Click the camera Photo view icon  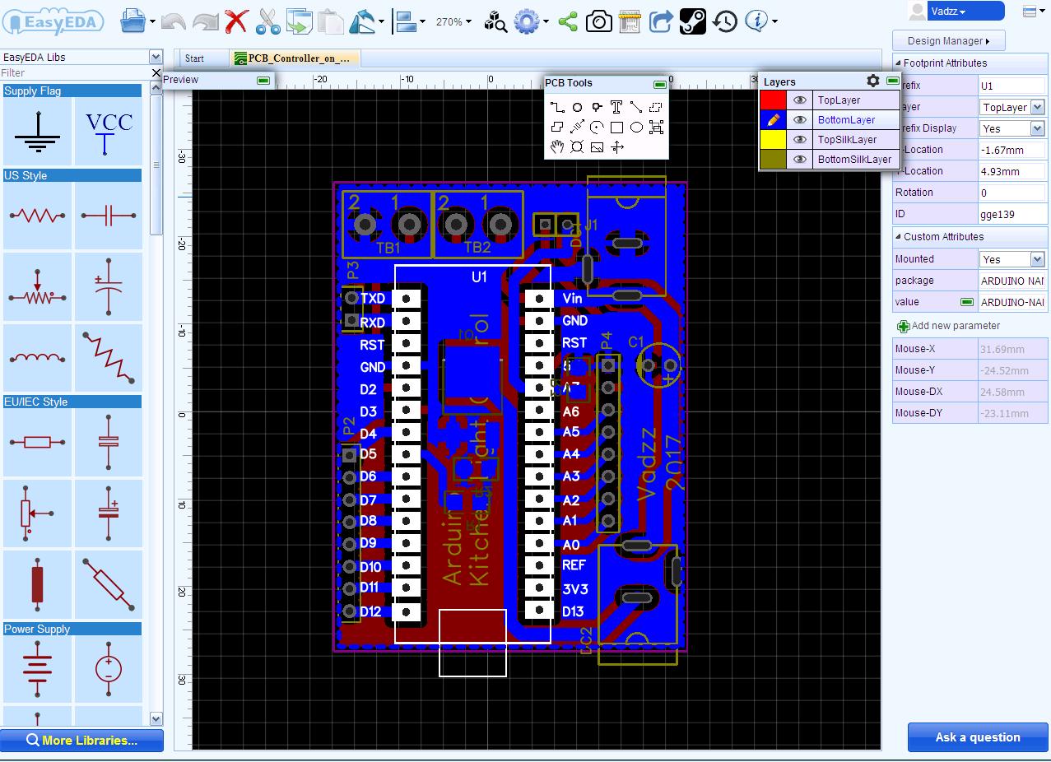(598, 21)
